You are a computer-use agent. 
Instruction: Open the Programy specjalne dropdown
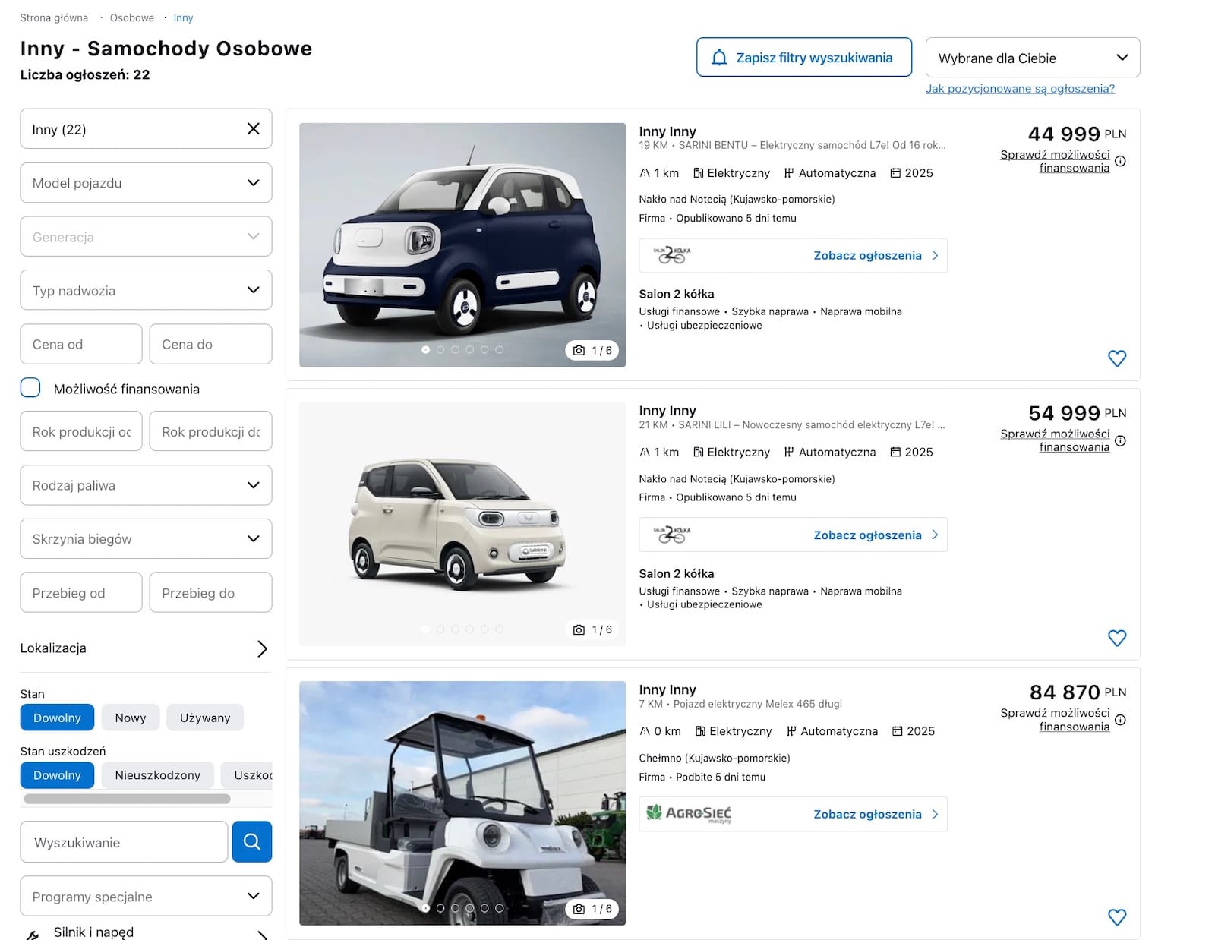146,896
